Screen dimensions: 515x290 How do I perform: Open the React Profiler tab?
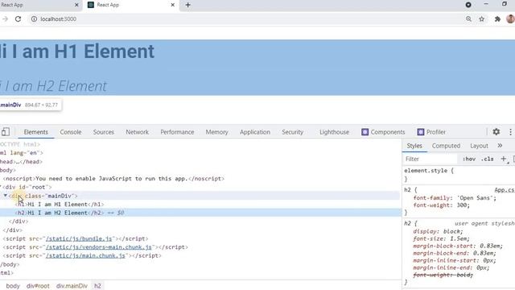coord(431,132)
